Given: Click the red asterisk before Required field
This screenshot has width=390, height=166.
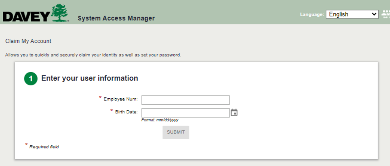Looking at the screenshot, I should tap(26, 145).
